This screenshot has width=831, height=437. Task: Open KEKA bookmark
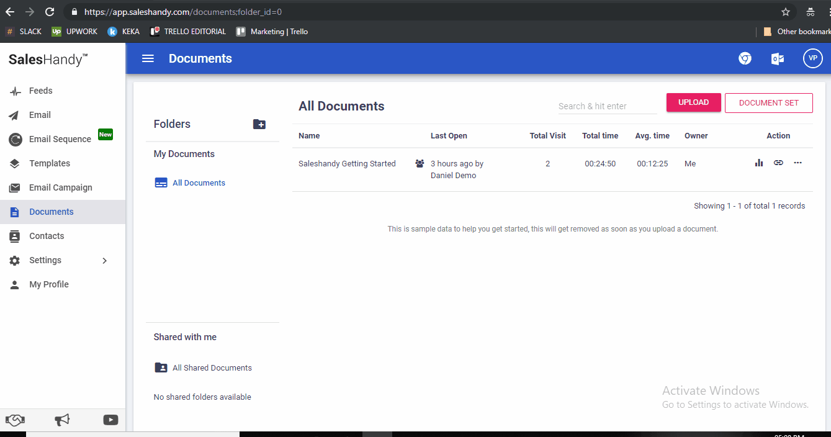(124, 32)
